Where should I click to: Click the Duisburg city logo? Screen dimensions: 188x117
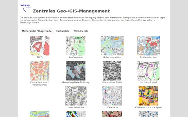click(x=25, y=8)
